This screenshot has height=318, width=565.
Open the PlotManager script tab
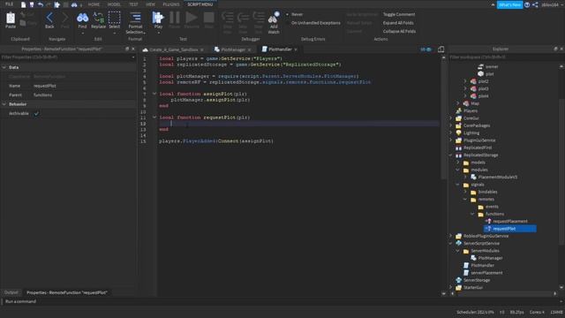point(233,49)
